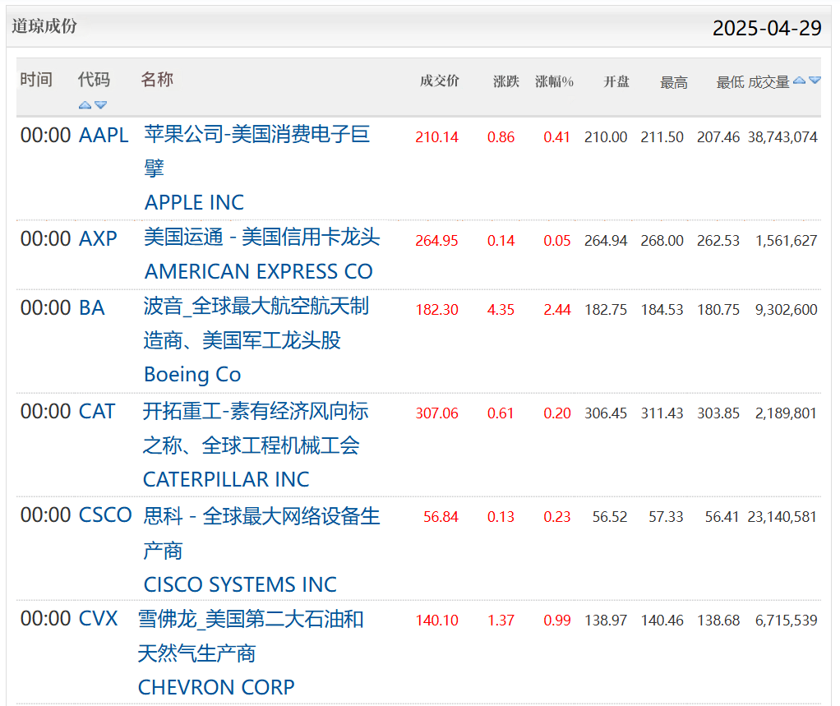Viewport: 840px width, 706px height.
Task: Click the 代码 column header
Action: pyautogui.click(x=94, y=79)
